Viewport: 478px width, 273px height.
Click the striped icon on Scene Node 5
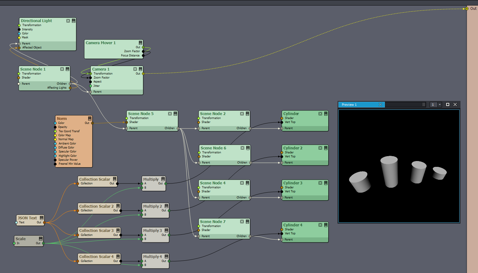point(176,114)
